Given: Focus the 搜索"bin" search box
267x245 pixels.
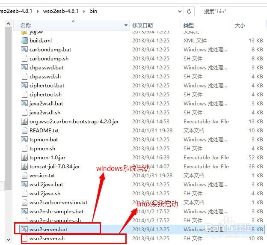Looking at the screenshot, I should [233, 12].
